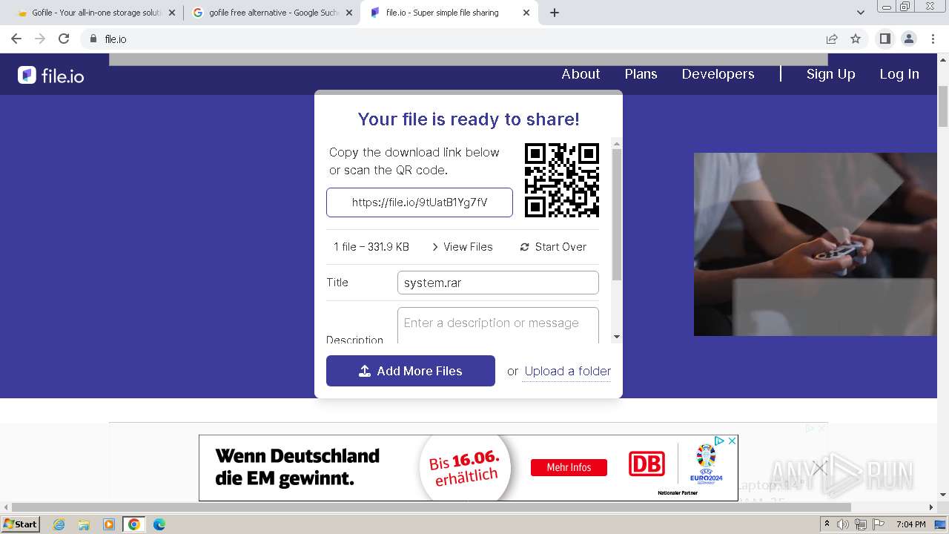Image resolution: width=949 pixels, height=534 pixels.
Task: Click the share dialog scrollbar thumb
Action: point(617,214)
